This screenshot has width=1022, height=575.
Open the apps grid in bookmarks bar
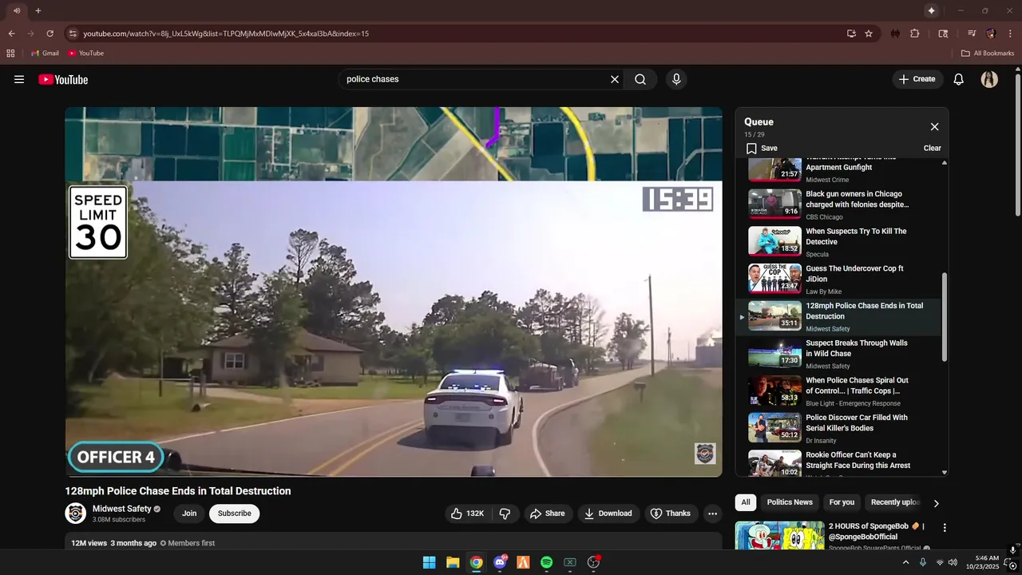click(10, 54)
